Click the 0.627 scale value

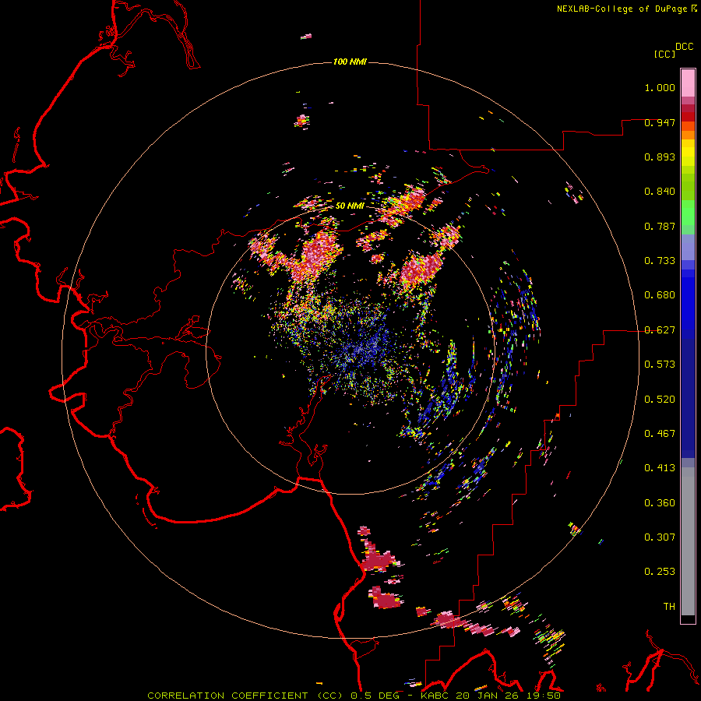tap(660, 330)
